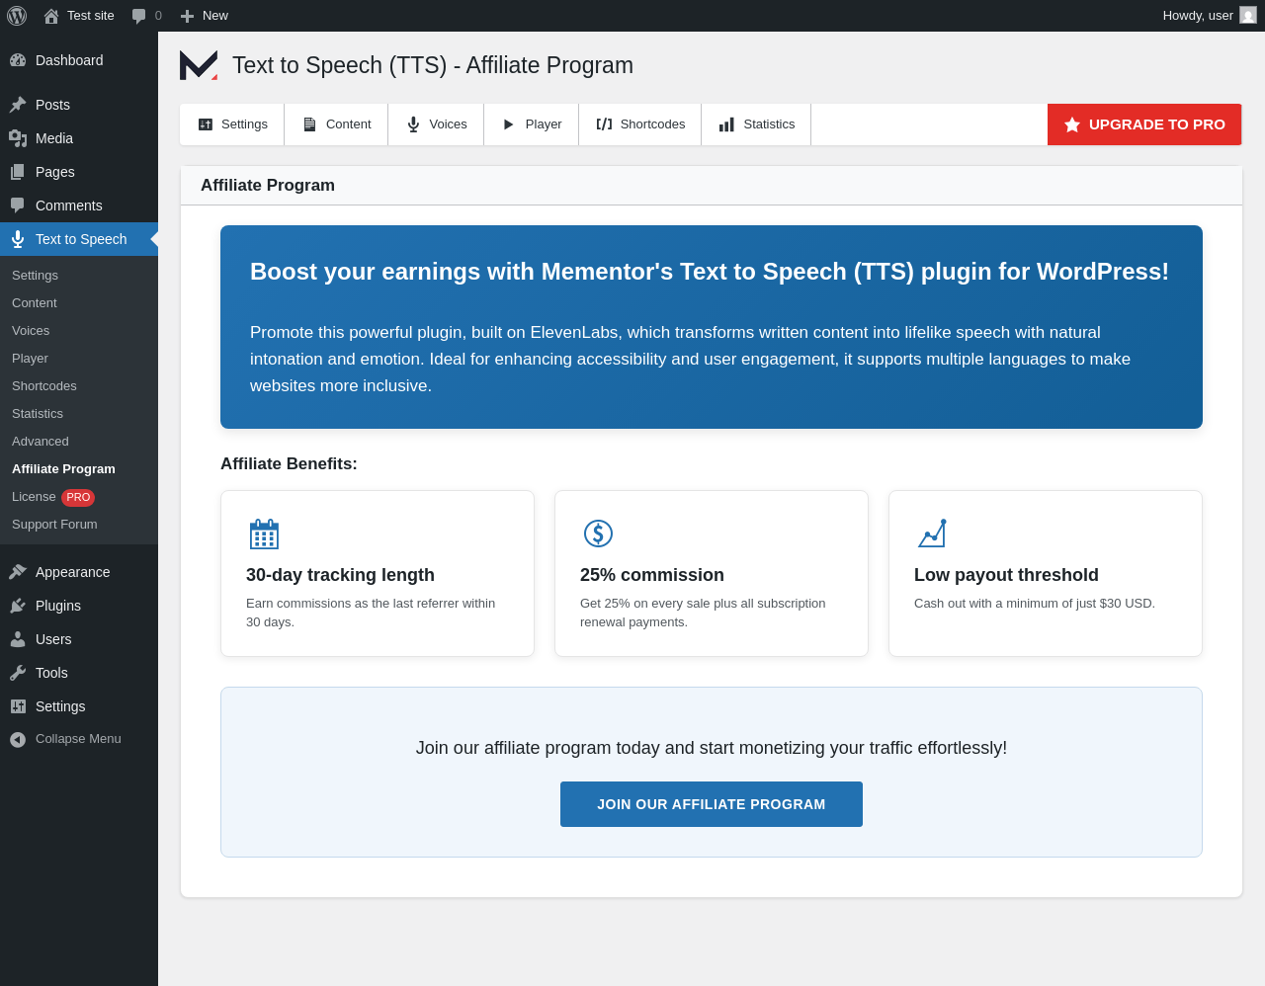Click the Boost your earnings banner heading
The height and width of the screenshot is (986, 1265).
tap(710, 272)
